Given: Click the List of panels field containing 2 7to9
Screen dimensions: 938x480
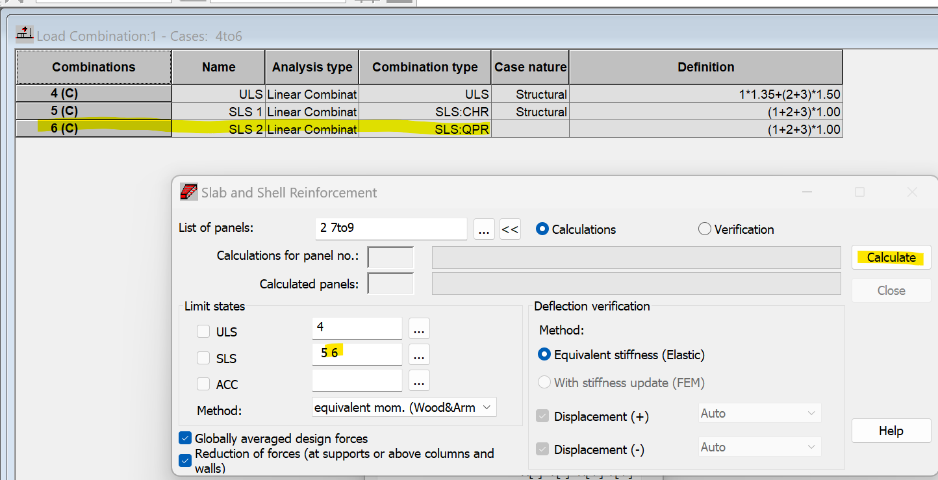Looking at the screenshot, I should point(390,229).
